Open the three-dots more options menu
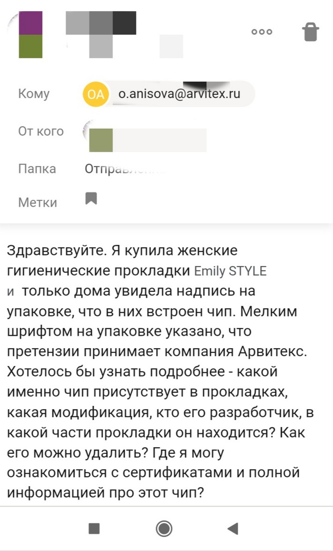 262,32
